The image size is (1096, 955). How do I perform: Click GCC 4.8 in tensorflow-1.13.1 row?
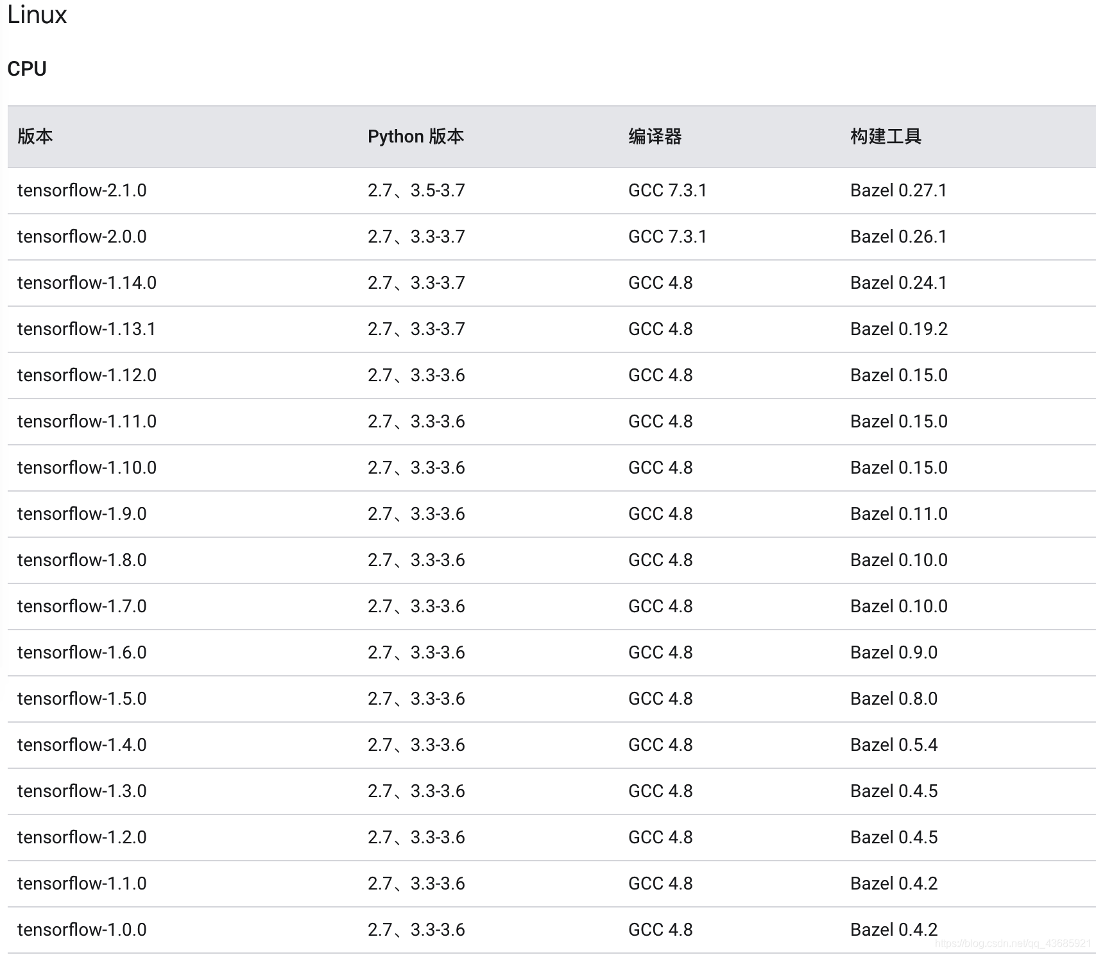pos(660,329)
